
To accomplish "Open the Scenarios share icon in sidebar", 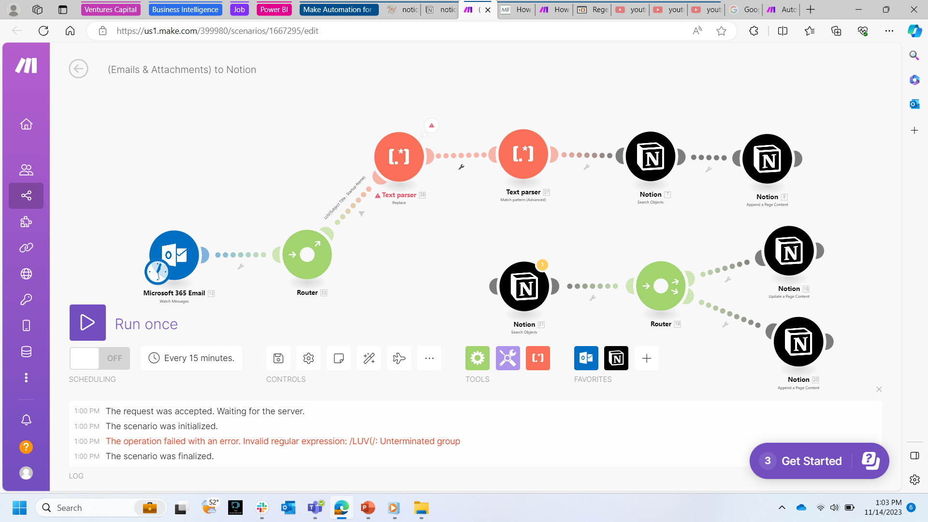I will coord(26,196).
